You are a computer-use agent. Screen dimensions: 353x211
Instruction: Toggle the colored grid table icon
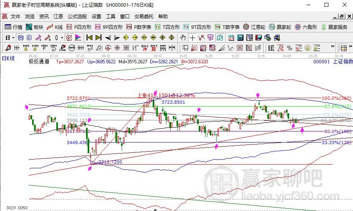pyautogui.click(x=343, y=48)
